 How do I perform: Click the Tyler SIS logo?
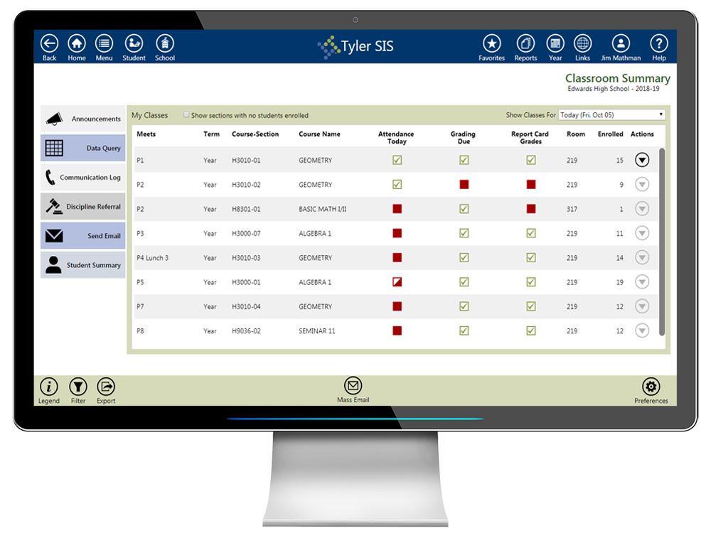(x=355, y=47)
